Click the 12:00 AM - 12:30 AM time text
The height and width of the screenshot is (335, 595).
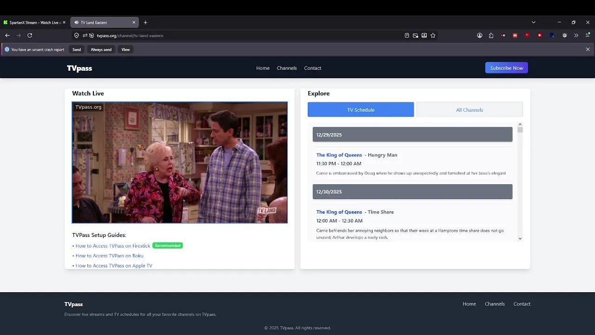click(339, 221)
